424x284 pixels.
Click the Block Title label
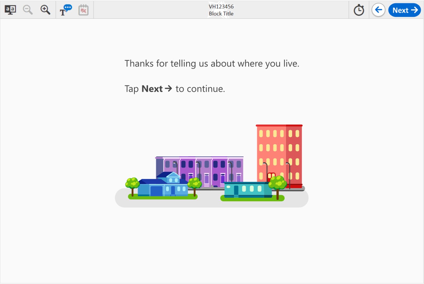tap(221, 14)
